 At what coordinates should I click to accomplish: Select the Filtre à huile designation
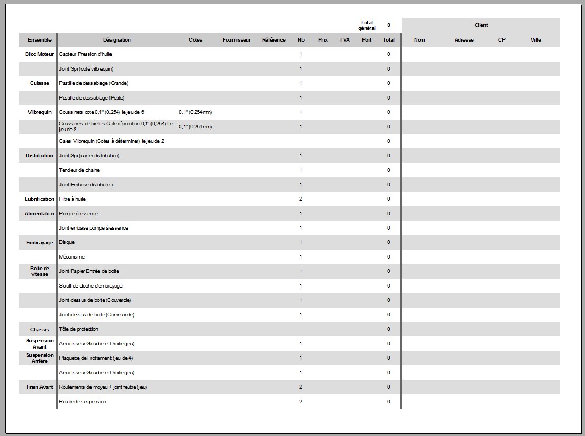[73, 199]
